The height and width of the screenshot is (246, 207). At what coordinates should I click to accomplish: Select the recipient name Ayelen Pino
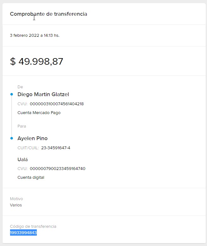pyautogui.click(x=32, y=138)
